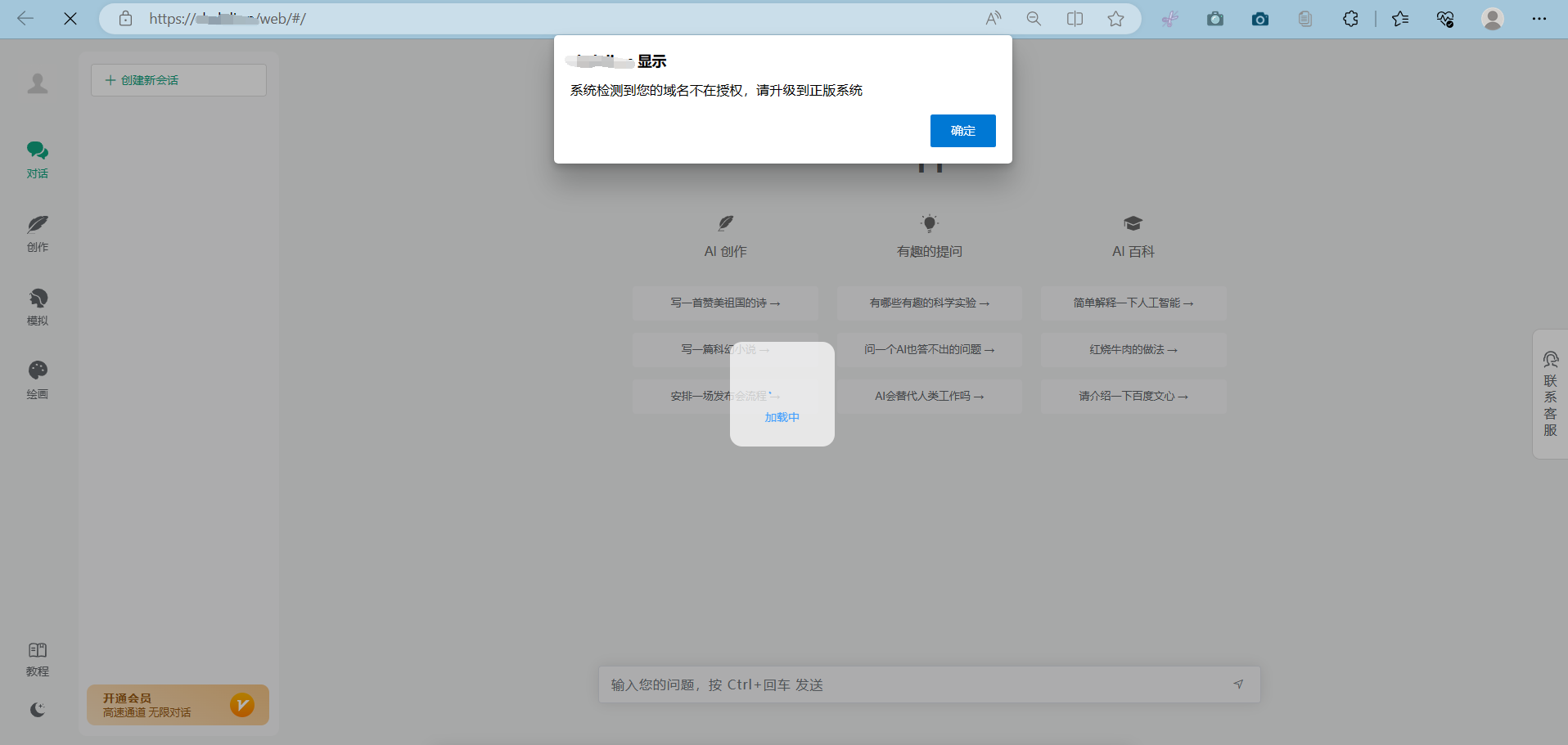Select the prompt 简单解释一下人工智能
The width and height of the screenshot is (1568, 745).
1133,303
